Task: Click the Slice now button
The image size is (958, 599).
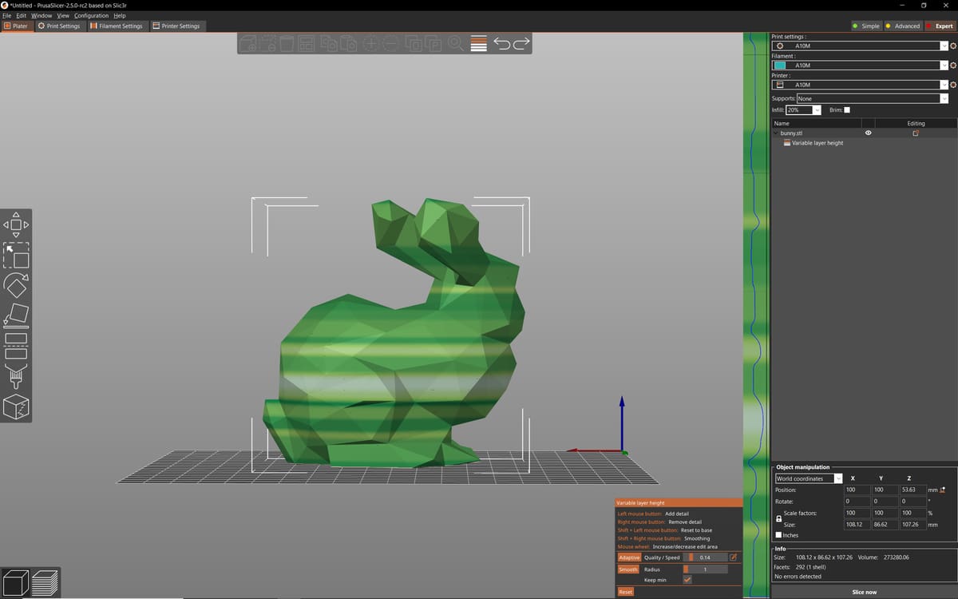Action: click(865, 592)
